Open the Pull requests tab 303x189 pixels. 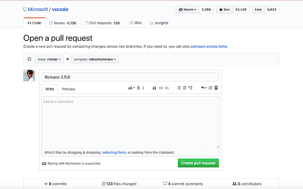tap(103, 23)
